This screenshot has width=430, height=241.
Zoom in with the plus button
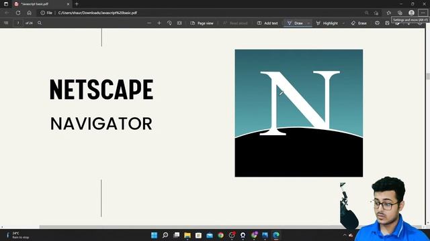(x=159, y=23)
